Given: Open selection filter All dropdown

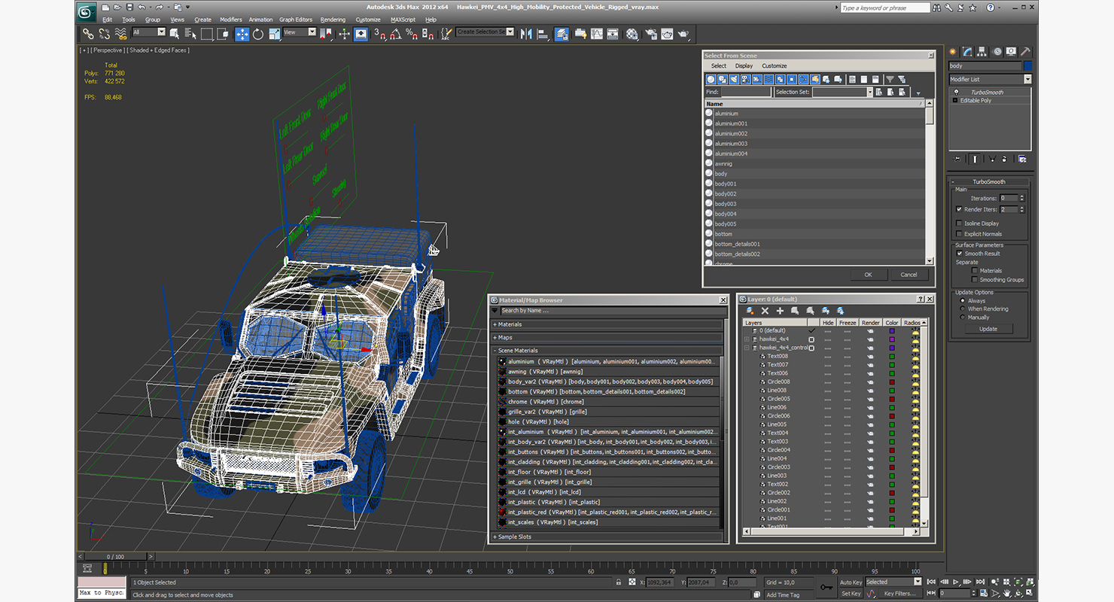Looking at the screenshot, I should [149, 32].
